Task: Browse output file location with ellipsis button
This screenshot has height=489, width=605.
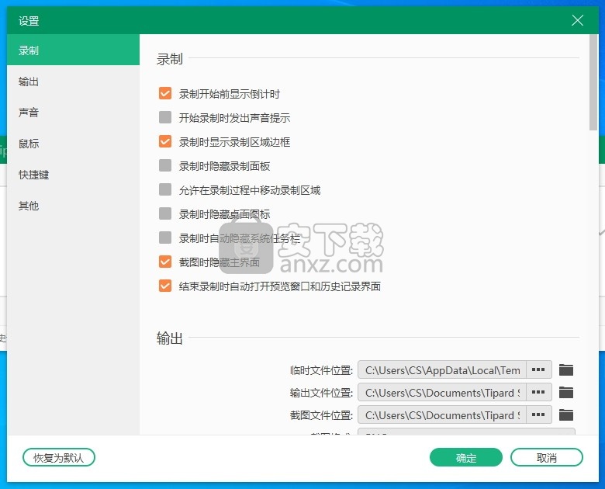Action: click(x=538, y=392)
